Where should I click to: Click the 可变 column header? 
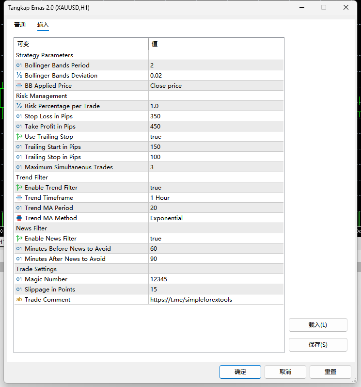pyautogui.click(x=81, y=44)
